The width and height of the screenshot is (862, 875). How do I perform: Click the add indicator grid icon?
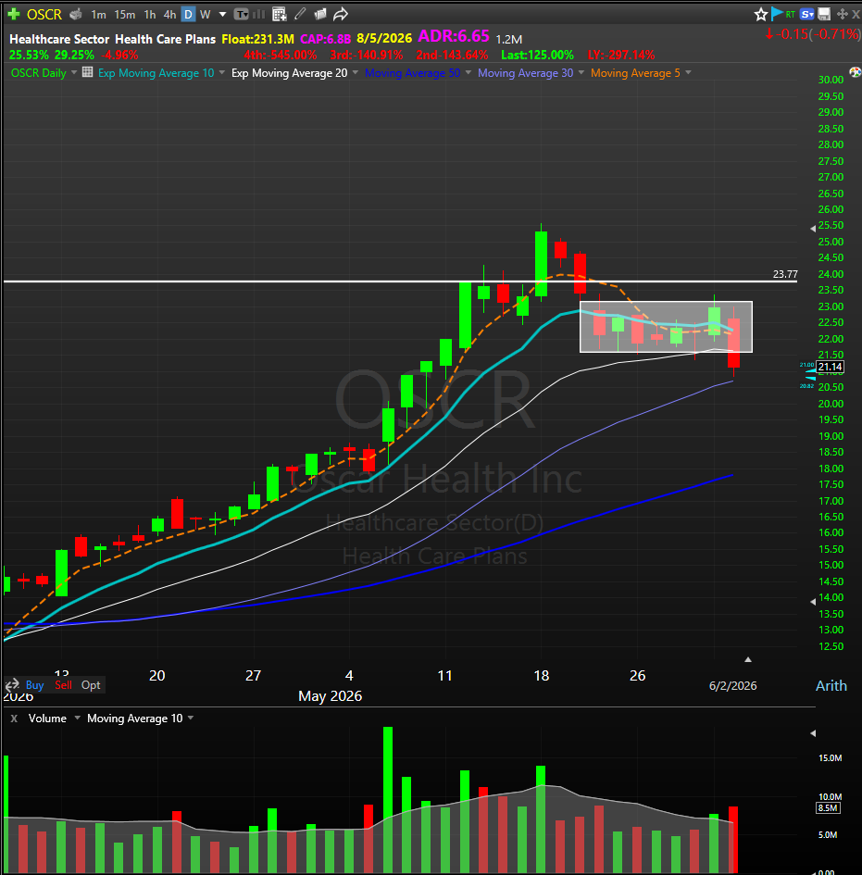(x=279, y=15)
